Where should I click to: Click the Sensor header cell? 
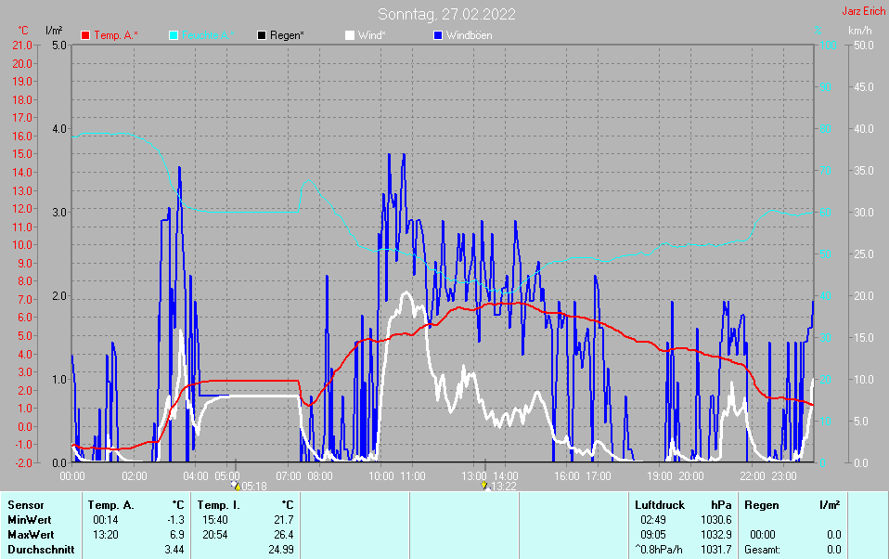tap(25, 504)
